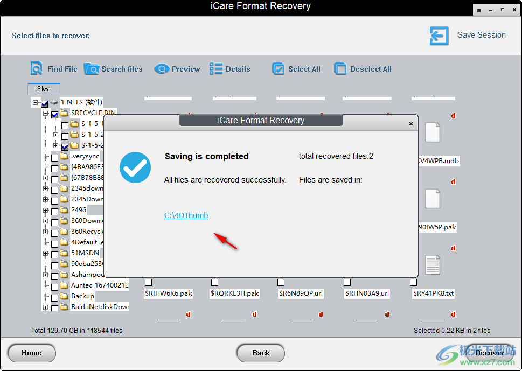Select the 90eba2536 folder in tree
The image size is (522, 371).
pyautogui.click(x=88, y=264)
